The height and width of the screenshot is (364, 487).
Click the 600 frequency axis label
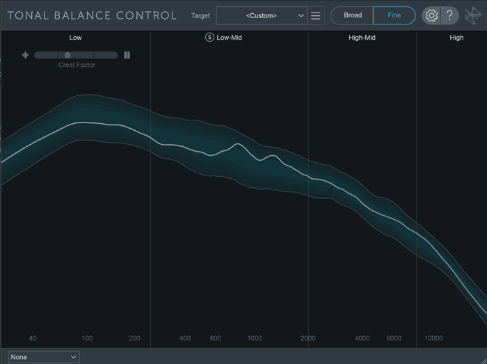216,338
